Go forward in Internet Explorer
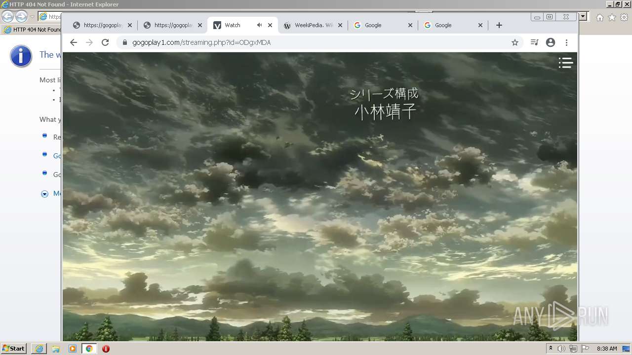The image size is (632, 355). pyautogui.click(x=21, y=16)
